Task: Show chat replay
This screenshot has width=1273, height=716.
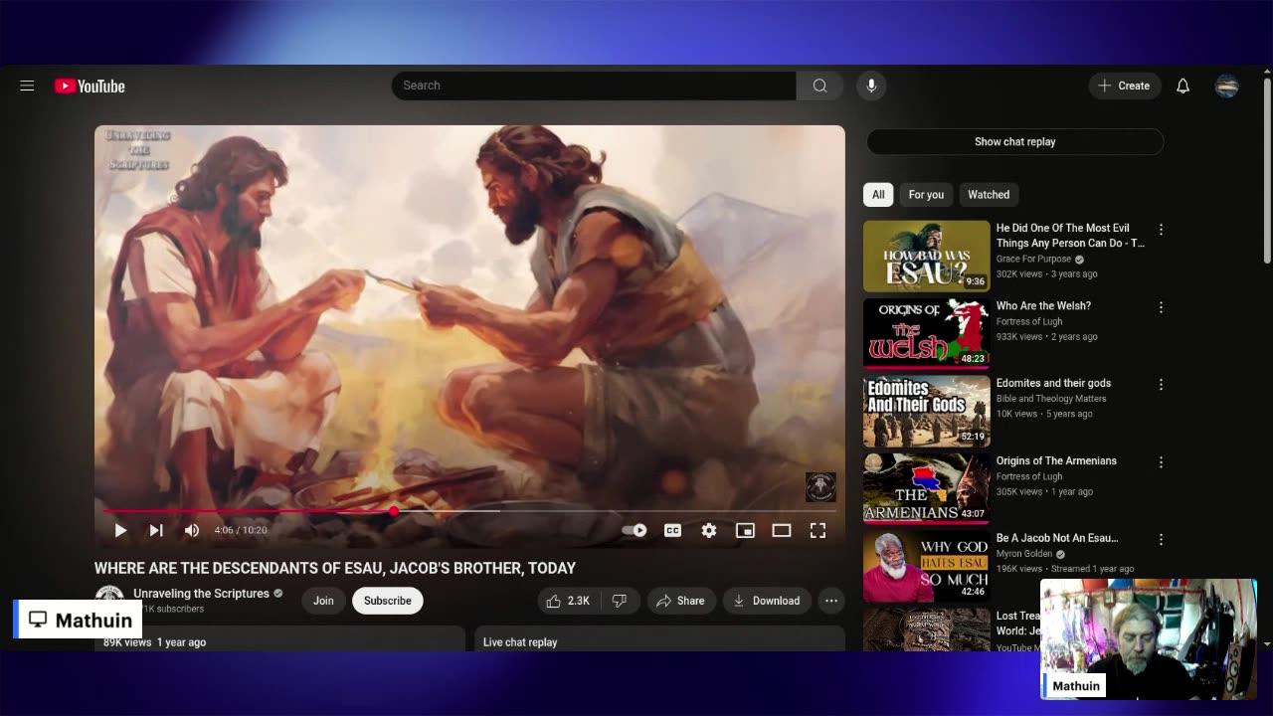Action: (1015, 142)
